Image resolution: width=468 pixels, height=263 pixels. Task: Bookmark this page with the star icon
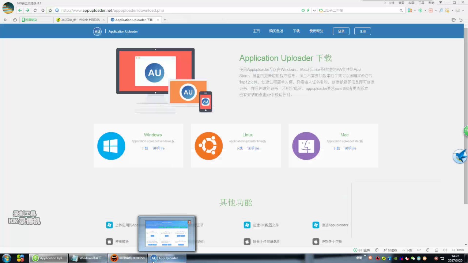(50, 10)
